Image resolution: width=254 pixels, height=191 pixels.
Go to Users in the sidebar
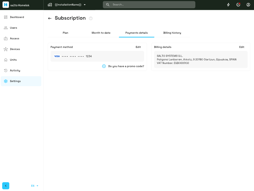pos(13,28)
